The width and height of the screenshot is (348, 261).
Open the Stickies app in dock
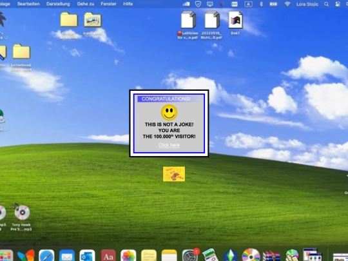tap(149, 256)
